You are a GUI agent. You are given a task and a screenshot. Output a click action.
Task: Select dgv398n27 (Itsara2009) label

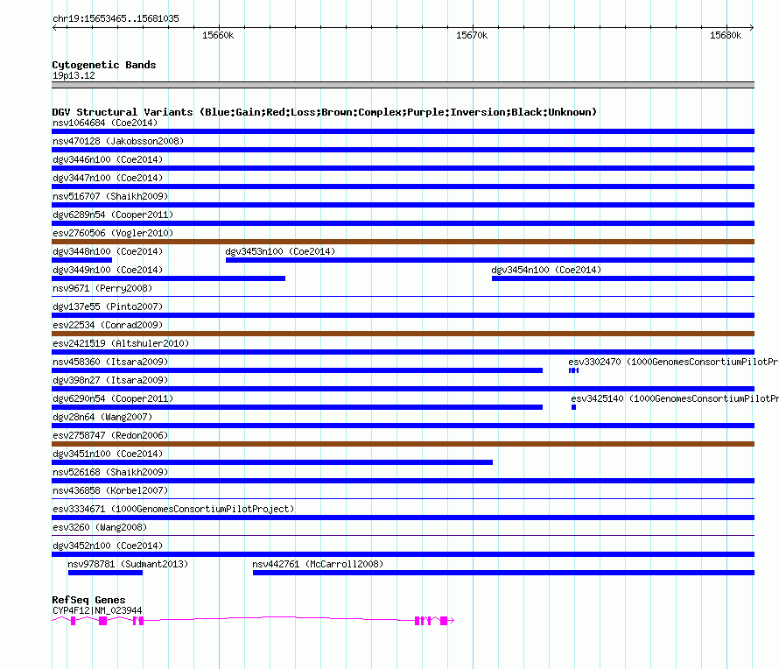click(x=110, y=380)
